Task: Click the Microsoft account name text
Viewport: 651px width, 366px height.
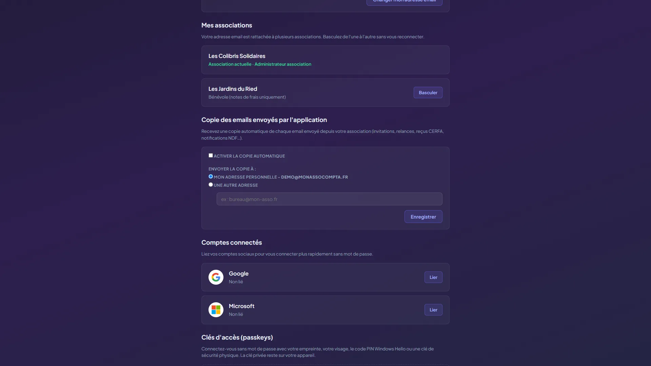Action: pos(241,306)
